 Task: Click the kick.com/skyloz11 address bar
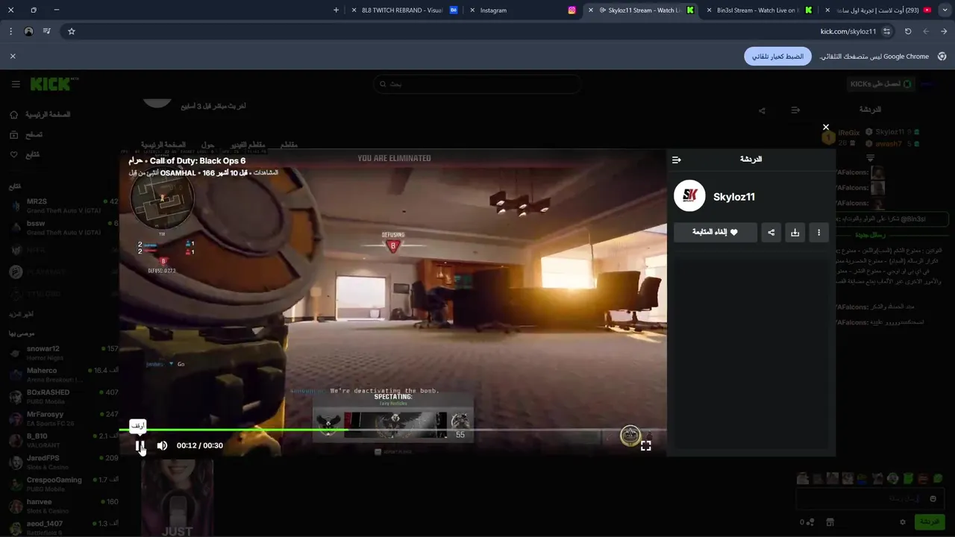pos(848,31)
